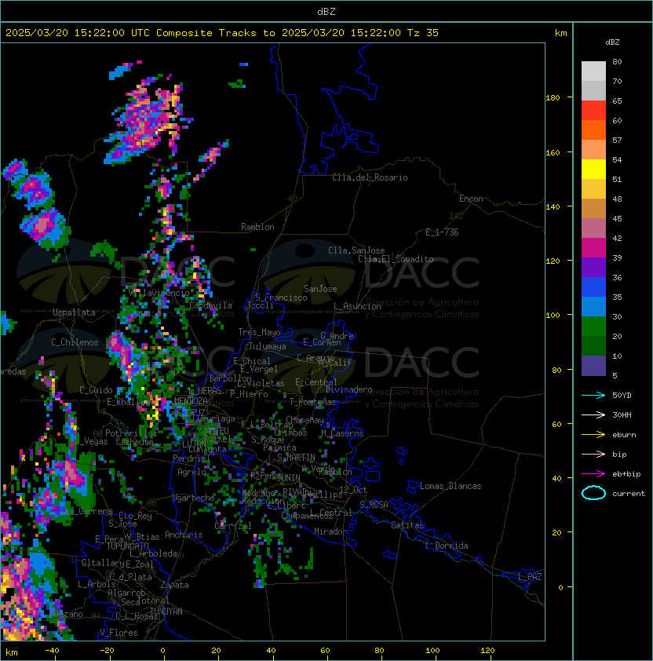
Task: Click the cyan 50YD arrow in legend
Action: pyautogui.click(x=593, y=395)
